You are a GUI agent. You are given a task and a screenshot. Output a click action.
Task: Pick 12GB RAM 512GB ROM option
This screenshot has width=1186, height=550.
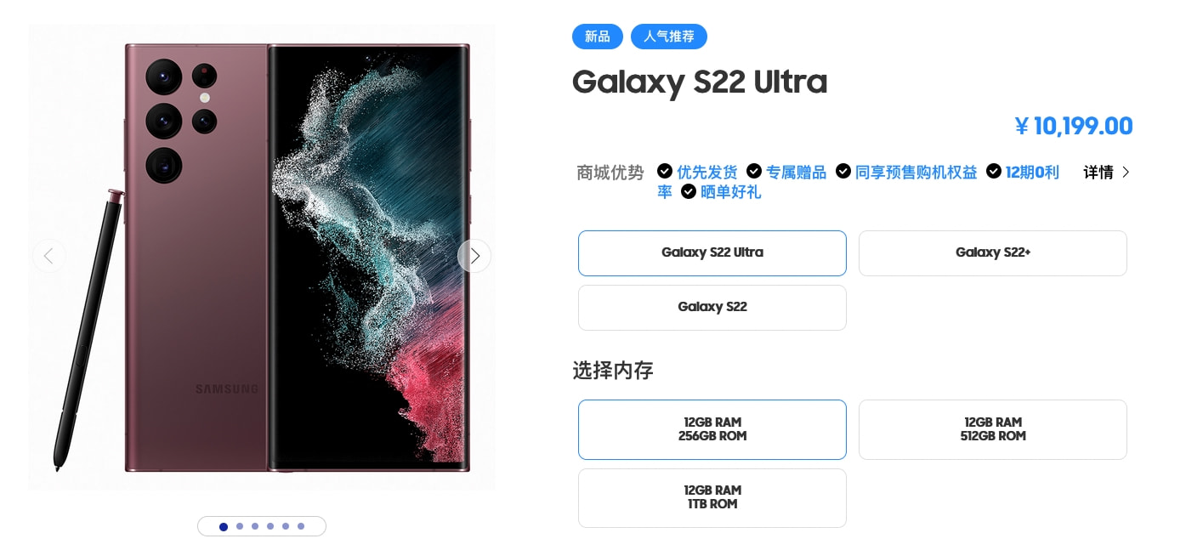(993, 429)
